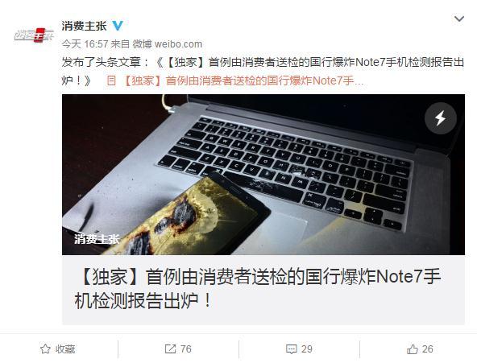Click the 消费主张 account avatar

(34, 35)
